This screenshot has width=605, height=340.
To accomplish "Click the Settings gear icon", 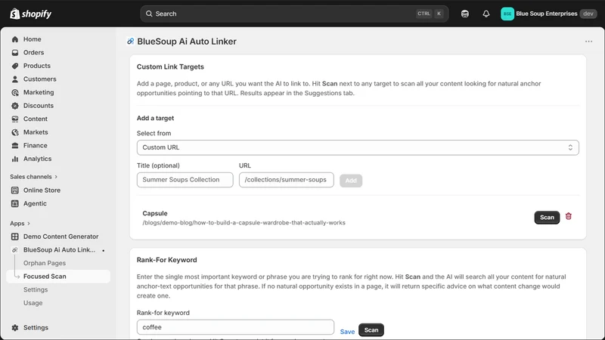I will click(x=15, y=328).
